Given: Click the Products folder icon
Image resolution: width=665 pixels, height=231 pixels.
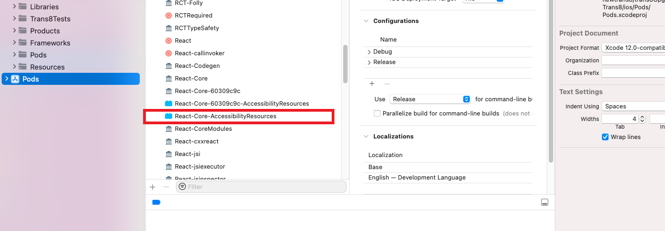Looking at the screenshot, I should click(x=22, y=31).
